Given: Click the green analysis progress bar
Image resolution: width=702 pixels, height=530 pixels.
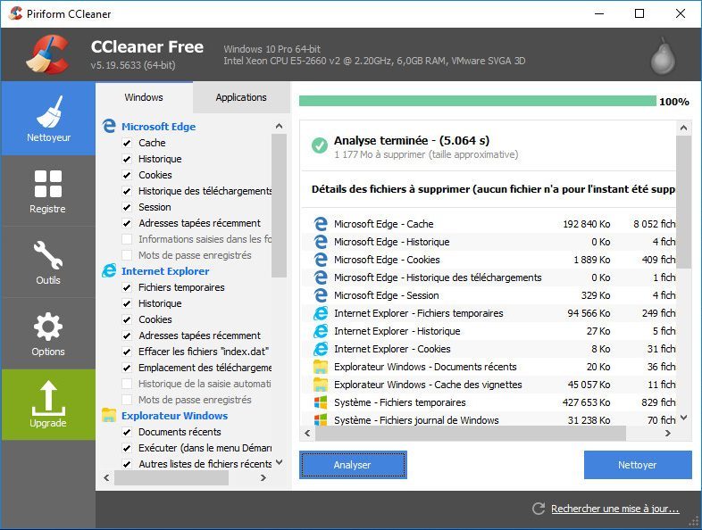Looking at the screenshot, I should tap(477, 102).
